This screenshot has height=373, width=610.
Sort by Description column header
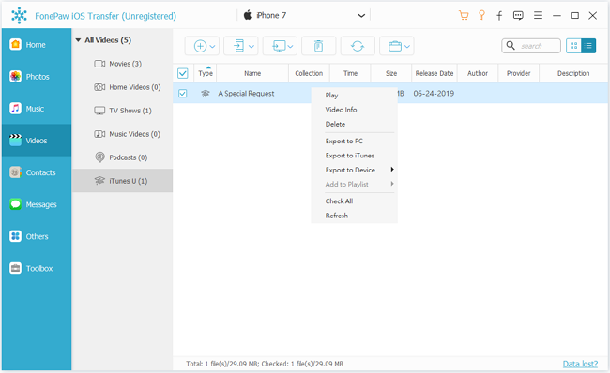(573, 73)
